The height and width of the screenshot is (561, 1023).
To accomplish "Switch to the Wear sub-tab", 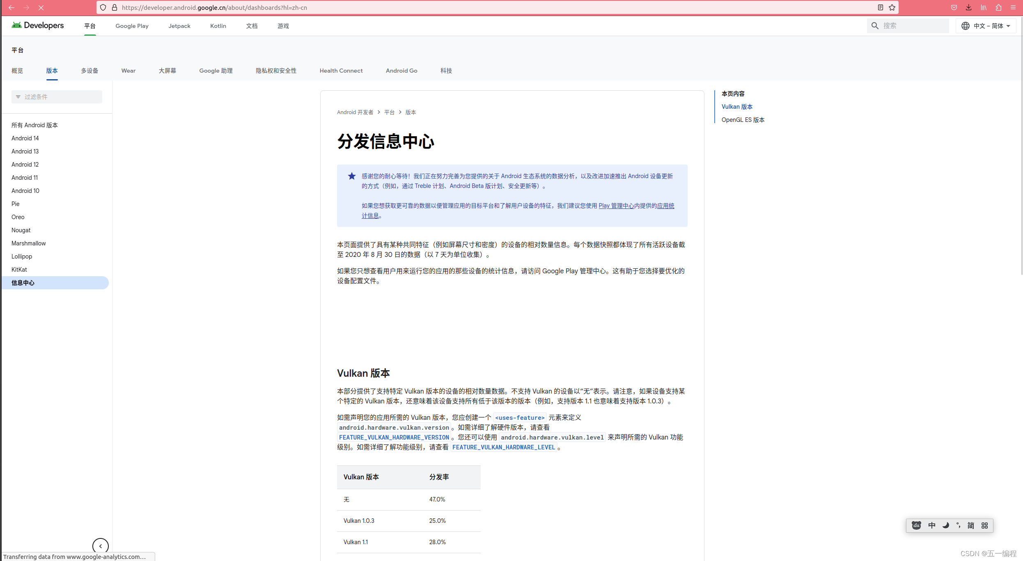I will point(128,71).
